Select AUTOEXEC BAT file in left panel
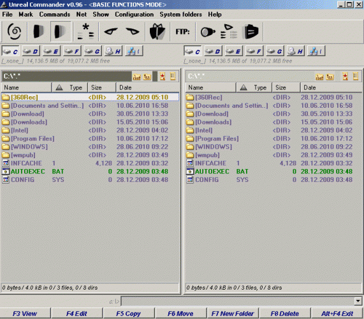364x319 pixels. coord(90,172)
